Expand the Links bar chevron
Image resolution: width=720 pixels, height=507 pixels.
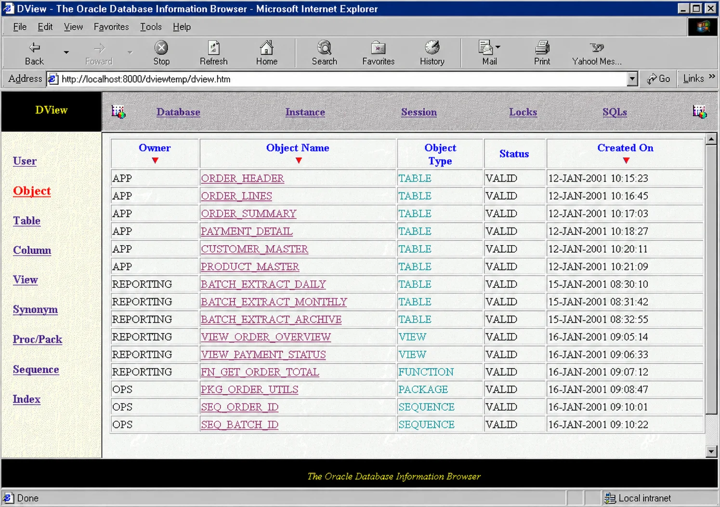[712, 77]
